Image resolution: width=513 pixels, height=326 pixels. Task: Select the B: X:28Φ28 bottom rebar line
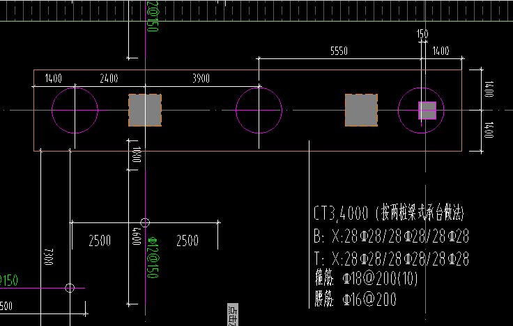(391, 236)
